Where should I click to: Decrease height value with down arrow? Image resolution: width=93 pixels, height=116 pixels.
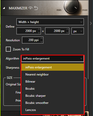pyautogui.click(x=67, y=32)
